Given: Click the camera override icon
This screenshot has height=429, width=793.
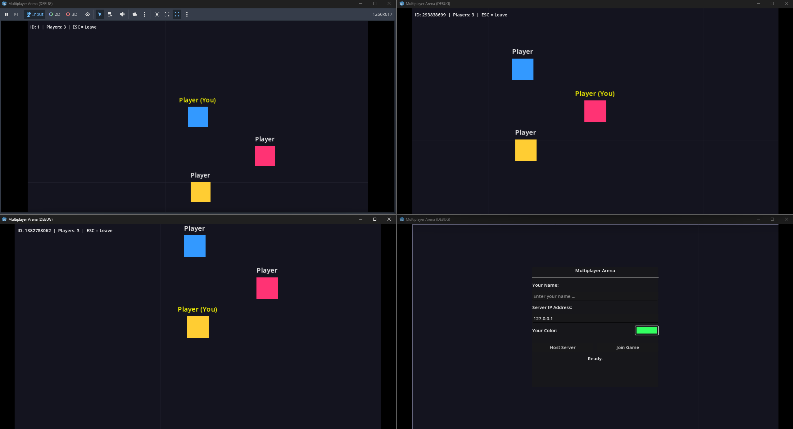Looking at the screenshot, I should 134,14.
